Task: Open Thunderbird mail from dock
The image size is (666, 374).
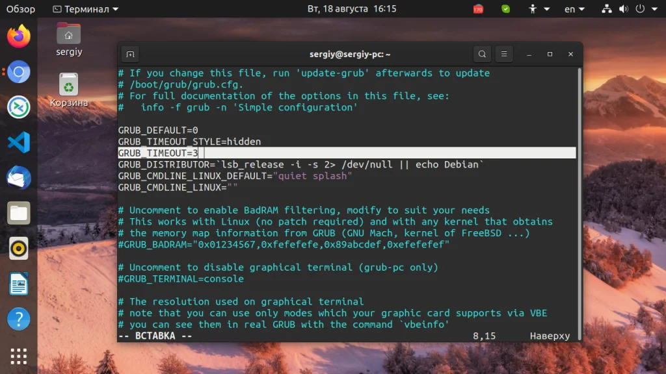Action: (19, 178)
